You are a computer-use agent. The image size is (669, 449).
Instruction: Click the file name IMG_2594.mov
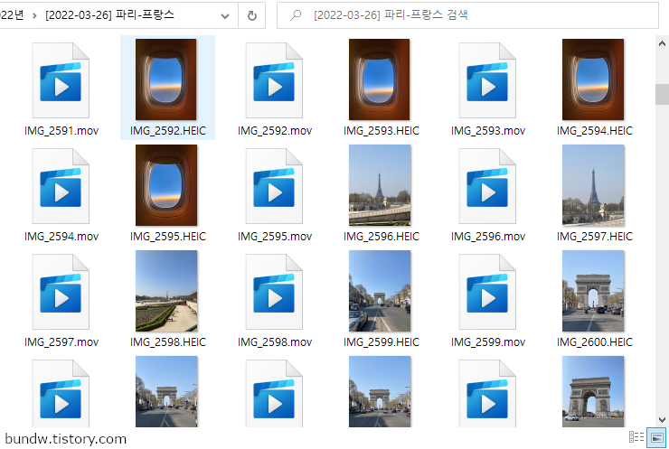[61, 237]
